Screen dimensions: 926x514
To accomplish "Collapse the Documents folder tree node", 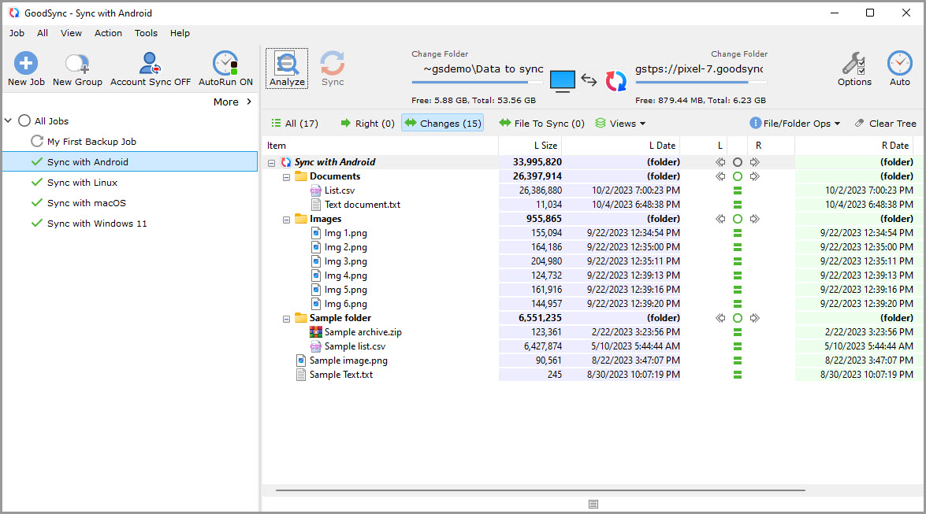I will click(x=287, y=177).
